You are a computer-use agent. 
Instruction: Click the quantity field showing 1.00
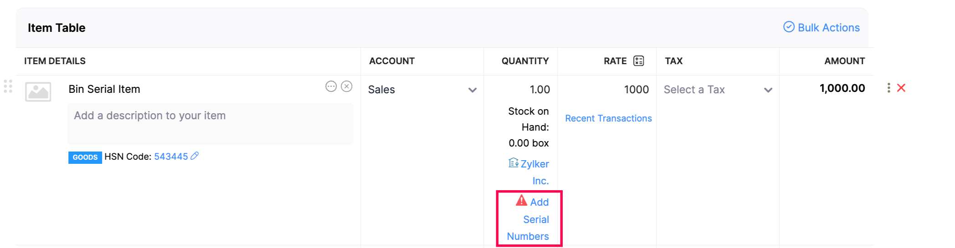click(x=524, y=90)
